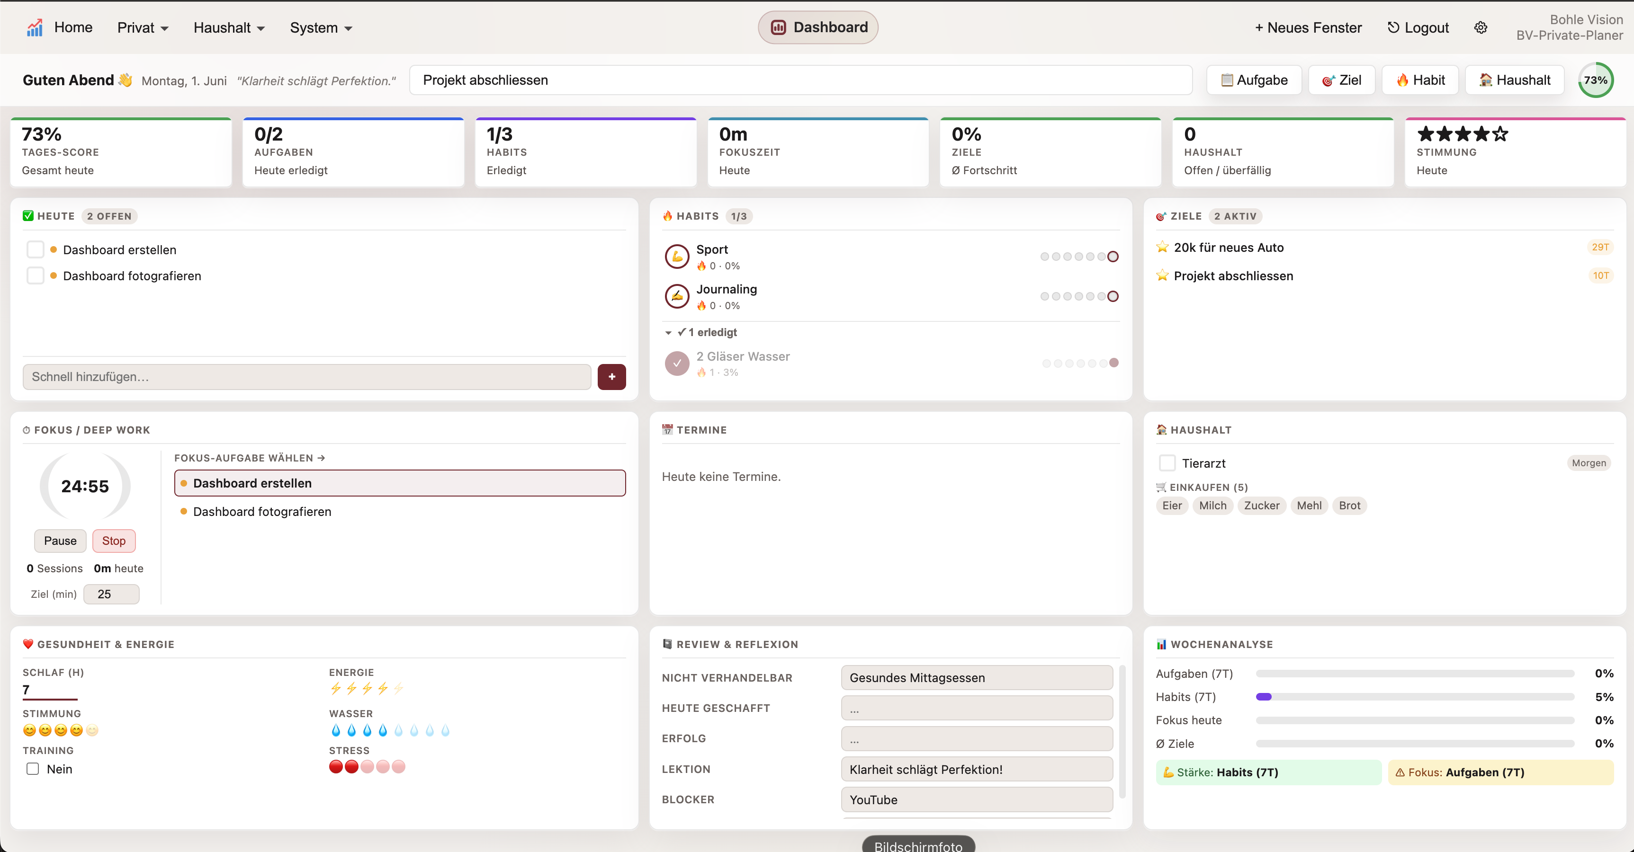Set mood to fifth star in Stimmung card
1634x852 pixels.
click(1499, 134)
